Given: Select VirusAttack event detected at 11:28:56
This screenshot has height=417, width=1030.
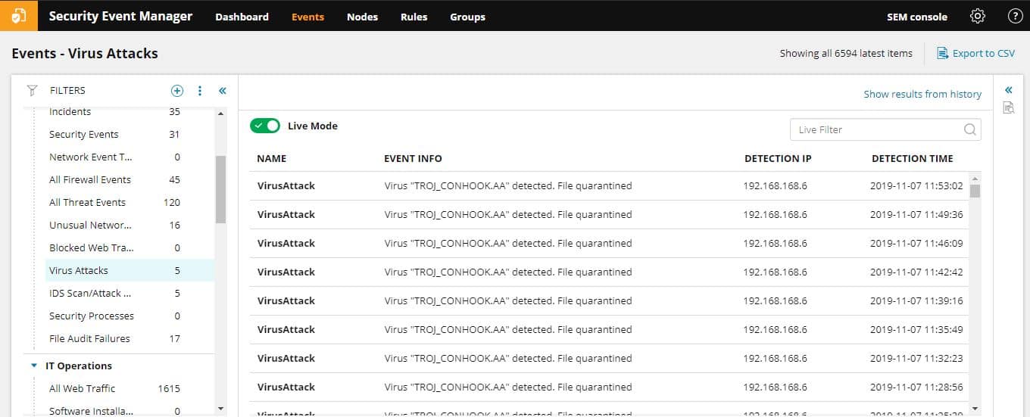Looking at the screenshot, I should [x=609, y=387].
